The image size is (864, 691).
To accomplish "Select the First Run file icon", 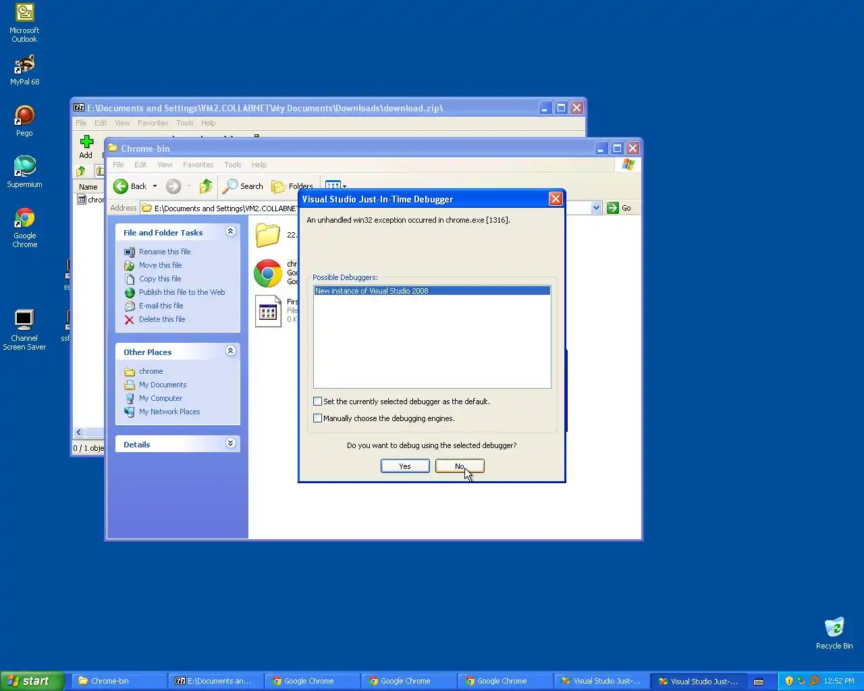I will click(x=268, y=311).
